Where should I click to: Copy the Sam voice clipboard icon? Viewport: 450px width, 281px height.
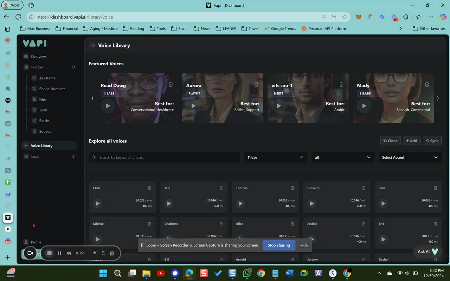(x=435, y=188)
